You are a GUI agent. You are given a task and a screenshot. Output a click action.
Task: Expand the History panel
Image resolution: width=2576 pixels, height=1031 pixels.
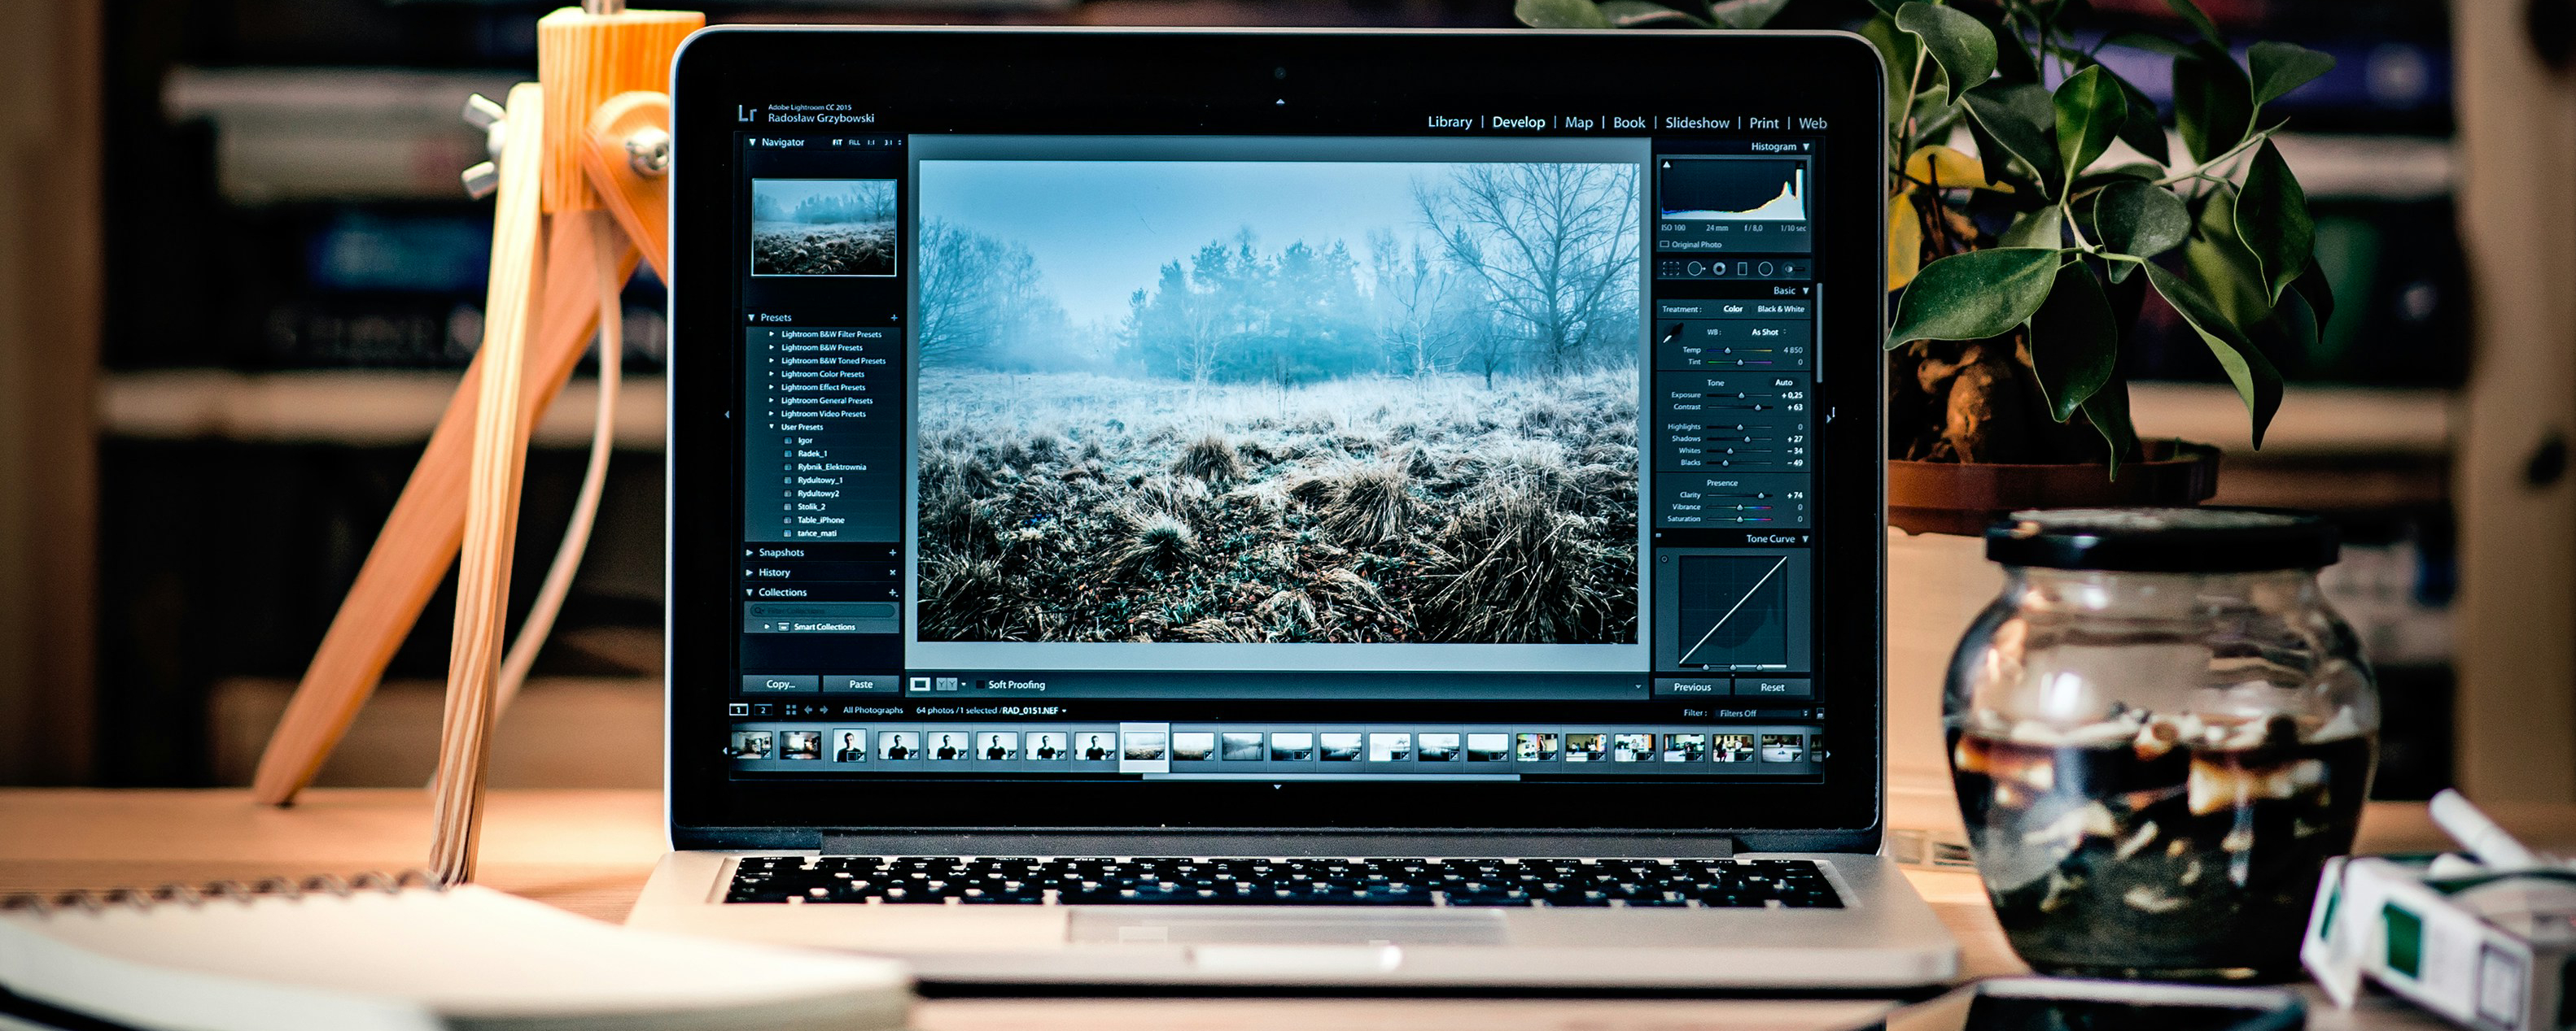[x=774, y=572]
